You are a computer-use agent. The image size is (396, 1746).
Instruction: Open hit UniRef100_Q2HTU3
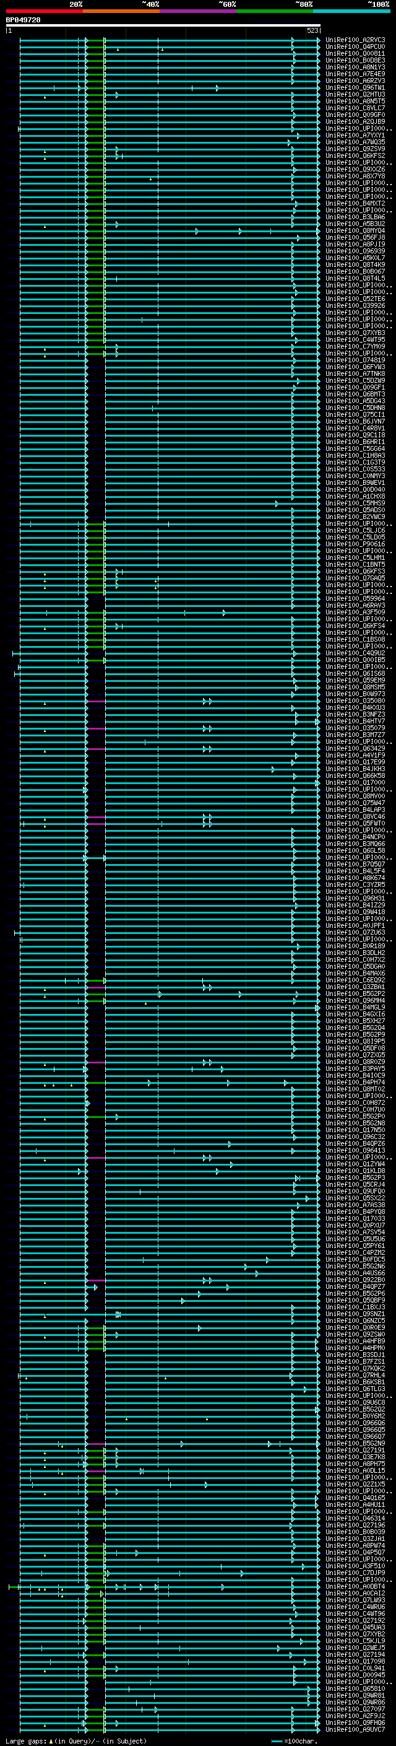(355, 94)
